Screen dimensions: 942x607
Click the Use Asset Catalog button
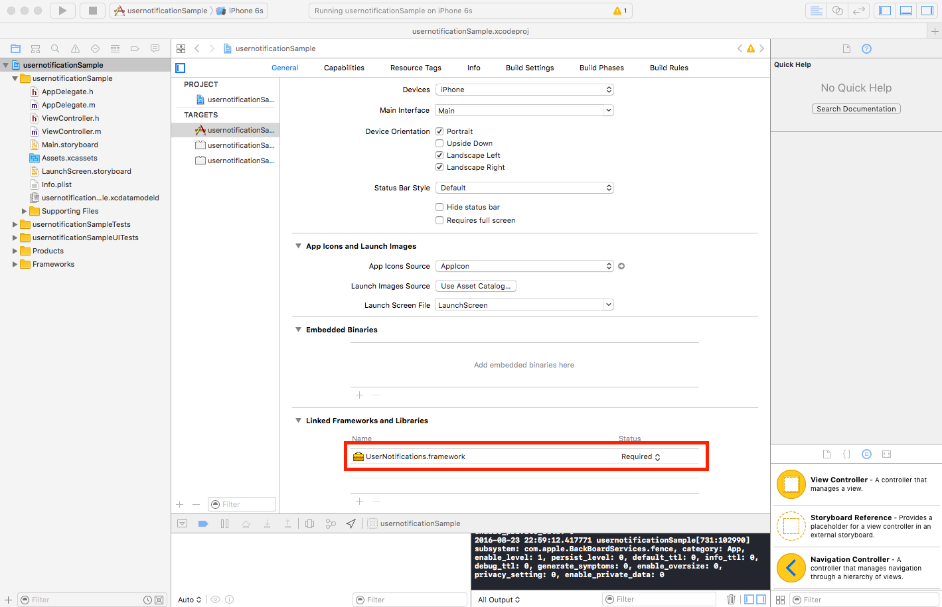pos(476,286)
